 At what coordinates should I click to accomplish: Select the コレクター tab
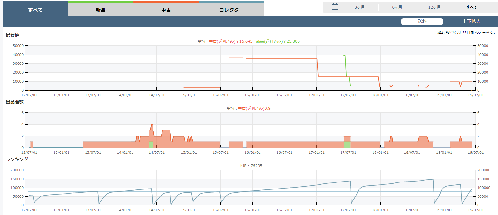(231, 10)
